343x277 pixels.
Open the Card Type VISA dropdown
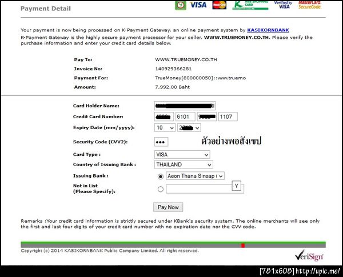[x=182, y=155]
